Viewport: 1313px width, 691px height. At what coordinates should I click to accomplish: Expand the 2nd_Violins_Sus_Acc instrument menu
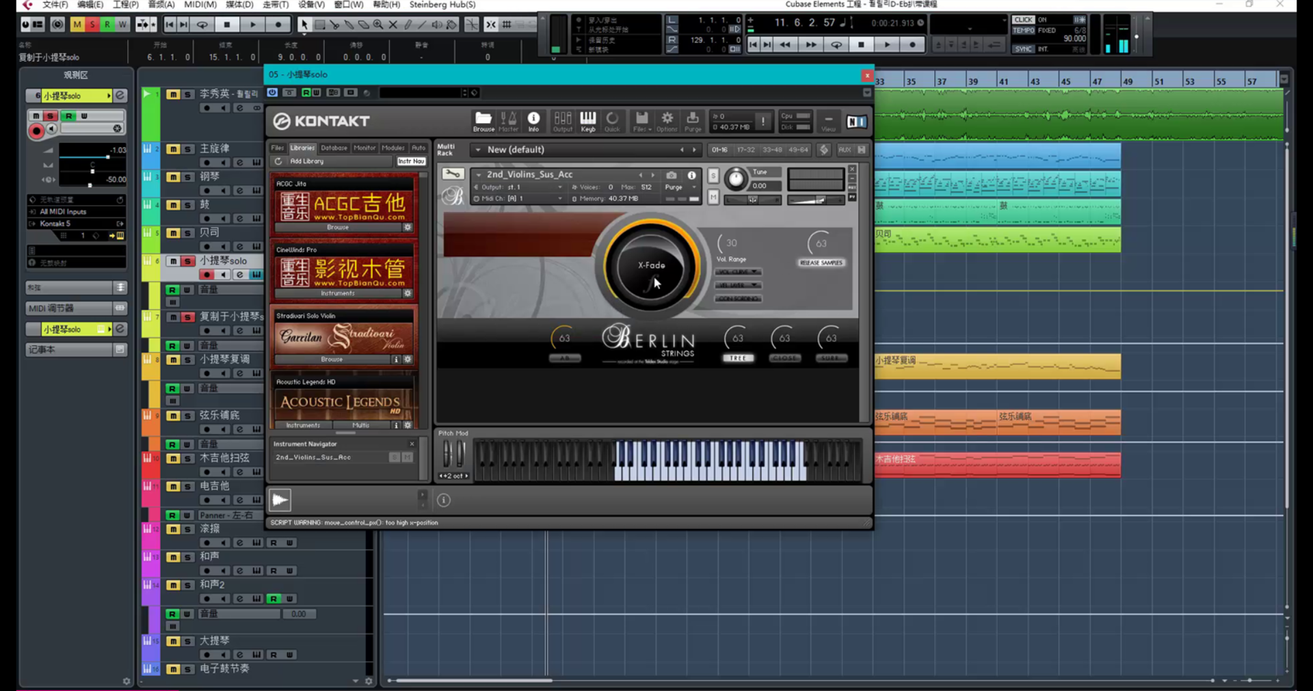click(479, 175)
